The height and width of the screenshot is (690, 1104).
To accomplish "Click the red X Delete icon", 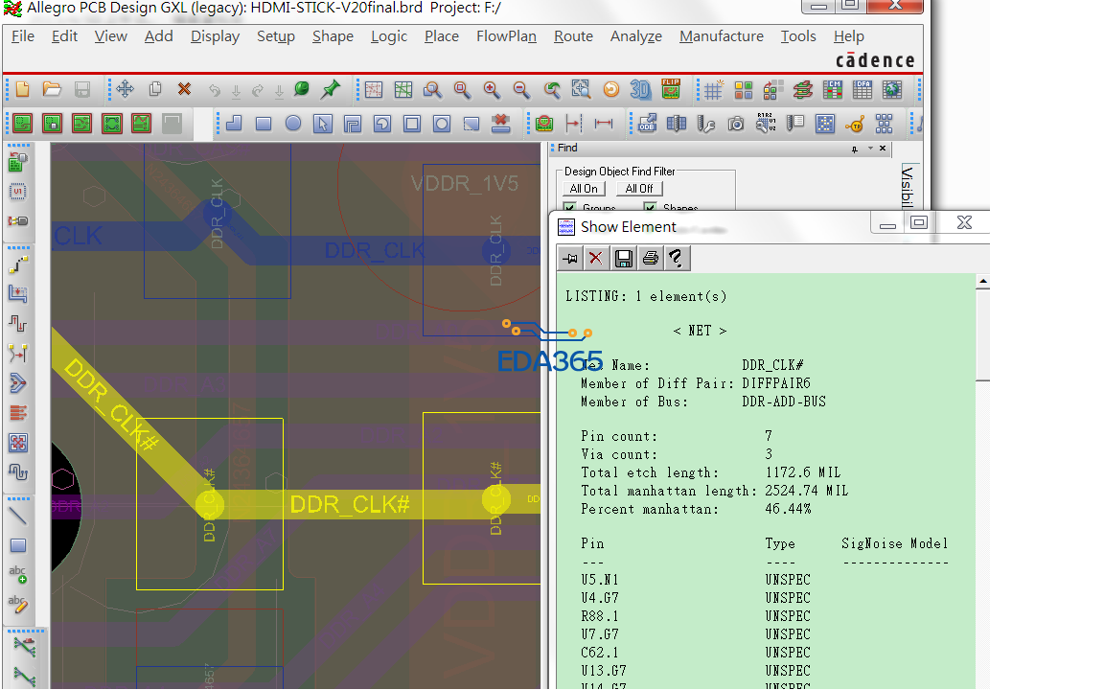I will point(184,90).
